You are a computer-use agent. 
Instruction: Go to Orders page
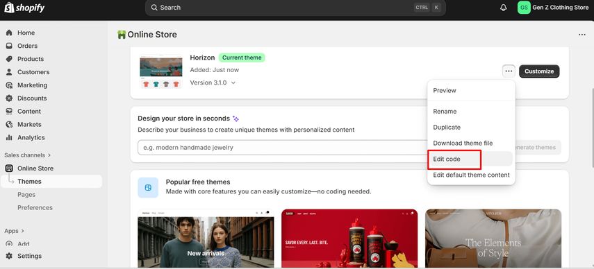pyautogui.click(x=27, y=46)
